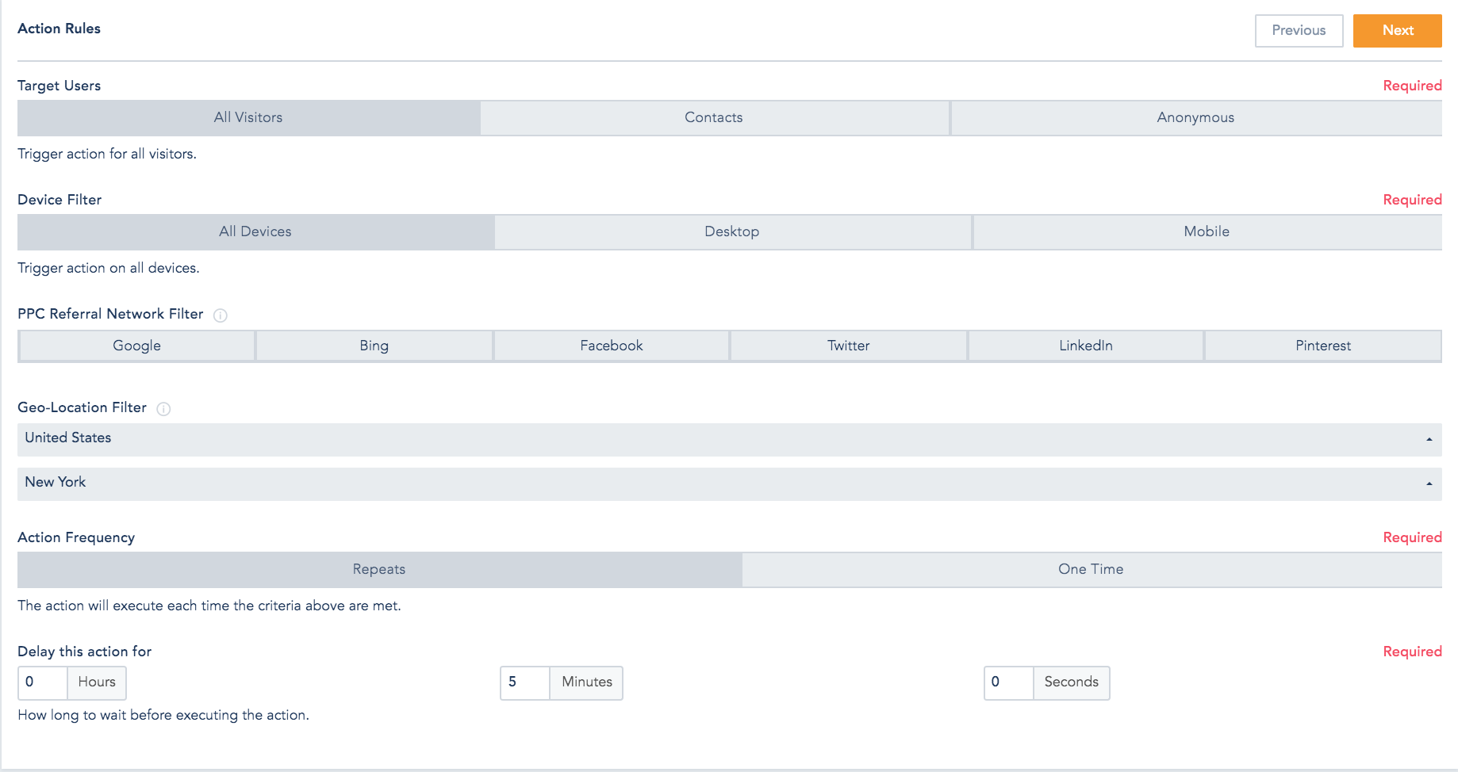This screenshot has width=1458, height=772.
Task: Open the Geo-Location Filter info icon
Action: pyautogui.click(x=163, y=409)
